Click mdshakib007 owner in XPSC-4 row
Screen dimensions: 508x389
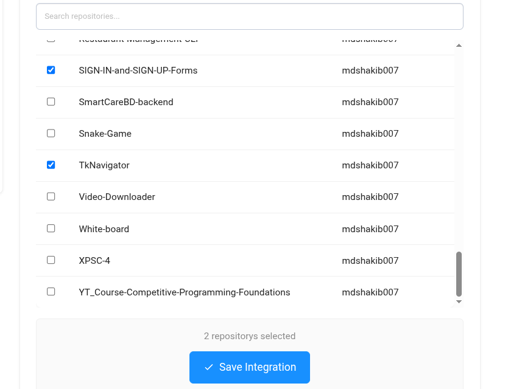(x=370, y=261)
